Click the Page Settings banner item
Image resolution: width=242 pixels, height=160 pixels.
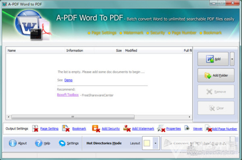click(102, 33)
